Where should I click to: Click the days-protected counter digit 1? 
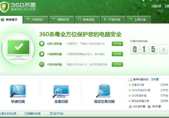tap(144, 49)
